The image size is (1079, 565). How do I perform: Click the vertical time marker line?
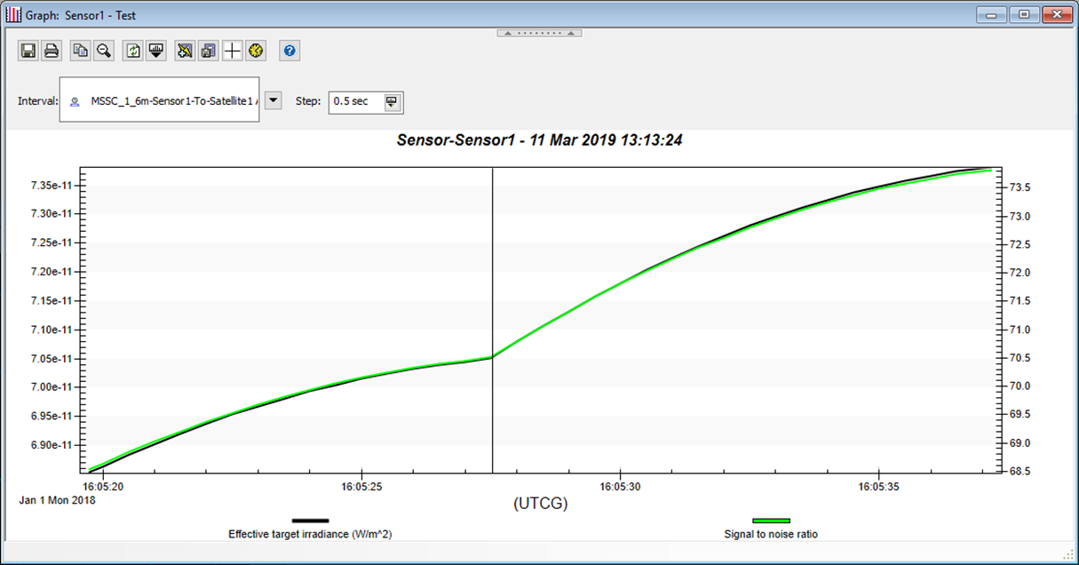492,267
